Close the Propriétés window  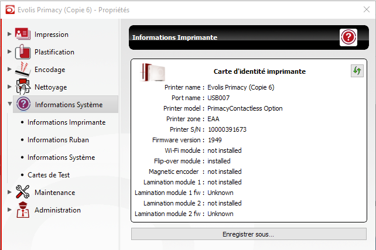point(367,9)
